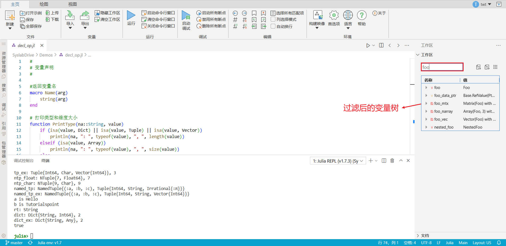The height and width of the screenshot is (246, 506).
Task: Expand the foo_vec variable row
Action: pyautogui.click(x=426, y=119)
